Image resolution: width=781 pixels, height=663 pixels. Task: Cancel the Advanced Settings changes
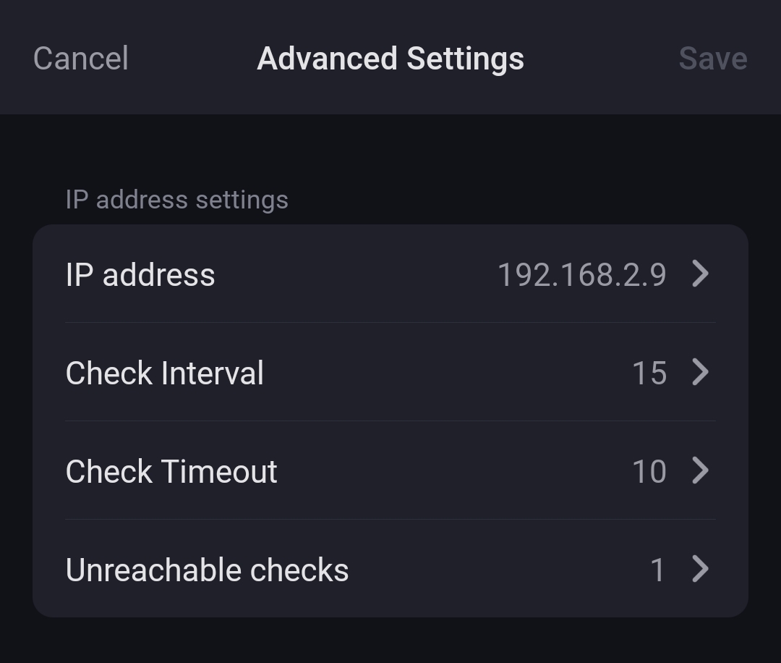coord(81,59)
